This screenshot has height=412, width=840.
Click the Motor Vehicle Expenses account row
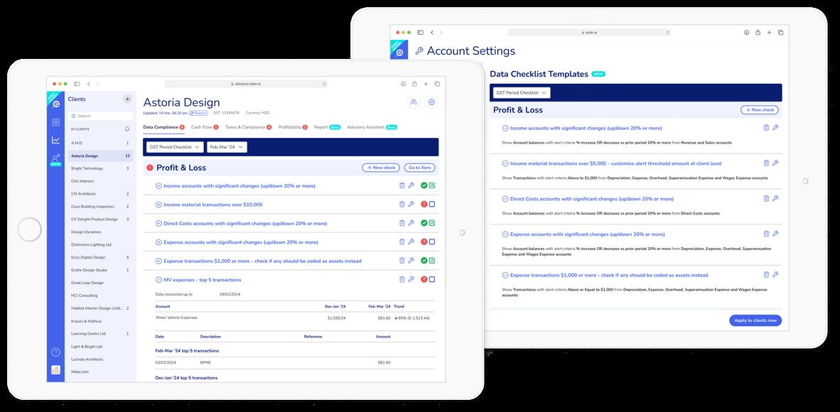click(x=295, y=318)
